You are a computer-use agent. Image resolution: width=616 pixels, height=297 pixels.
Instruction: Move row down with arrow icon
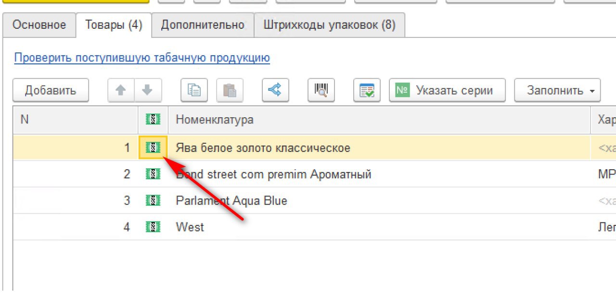tap(147, 90)
